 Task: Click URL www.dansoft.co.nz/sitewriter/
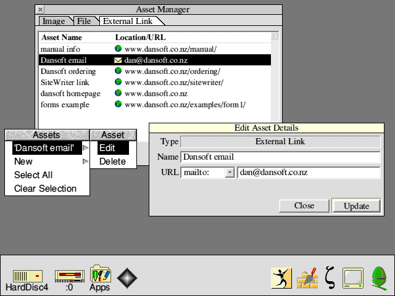(x=174, y=82)
